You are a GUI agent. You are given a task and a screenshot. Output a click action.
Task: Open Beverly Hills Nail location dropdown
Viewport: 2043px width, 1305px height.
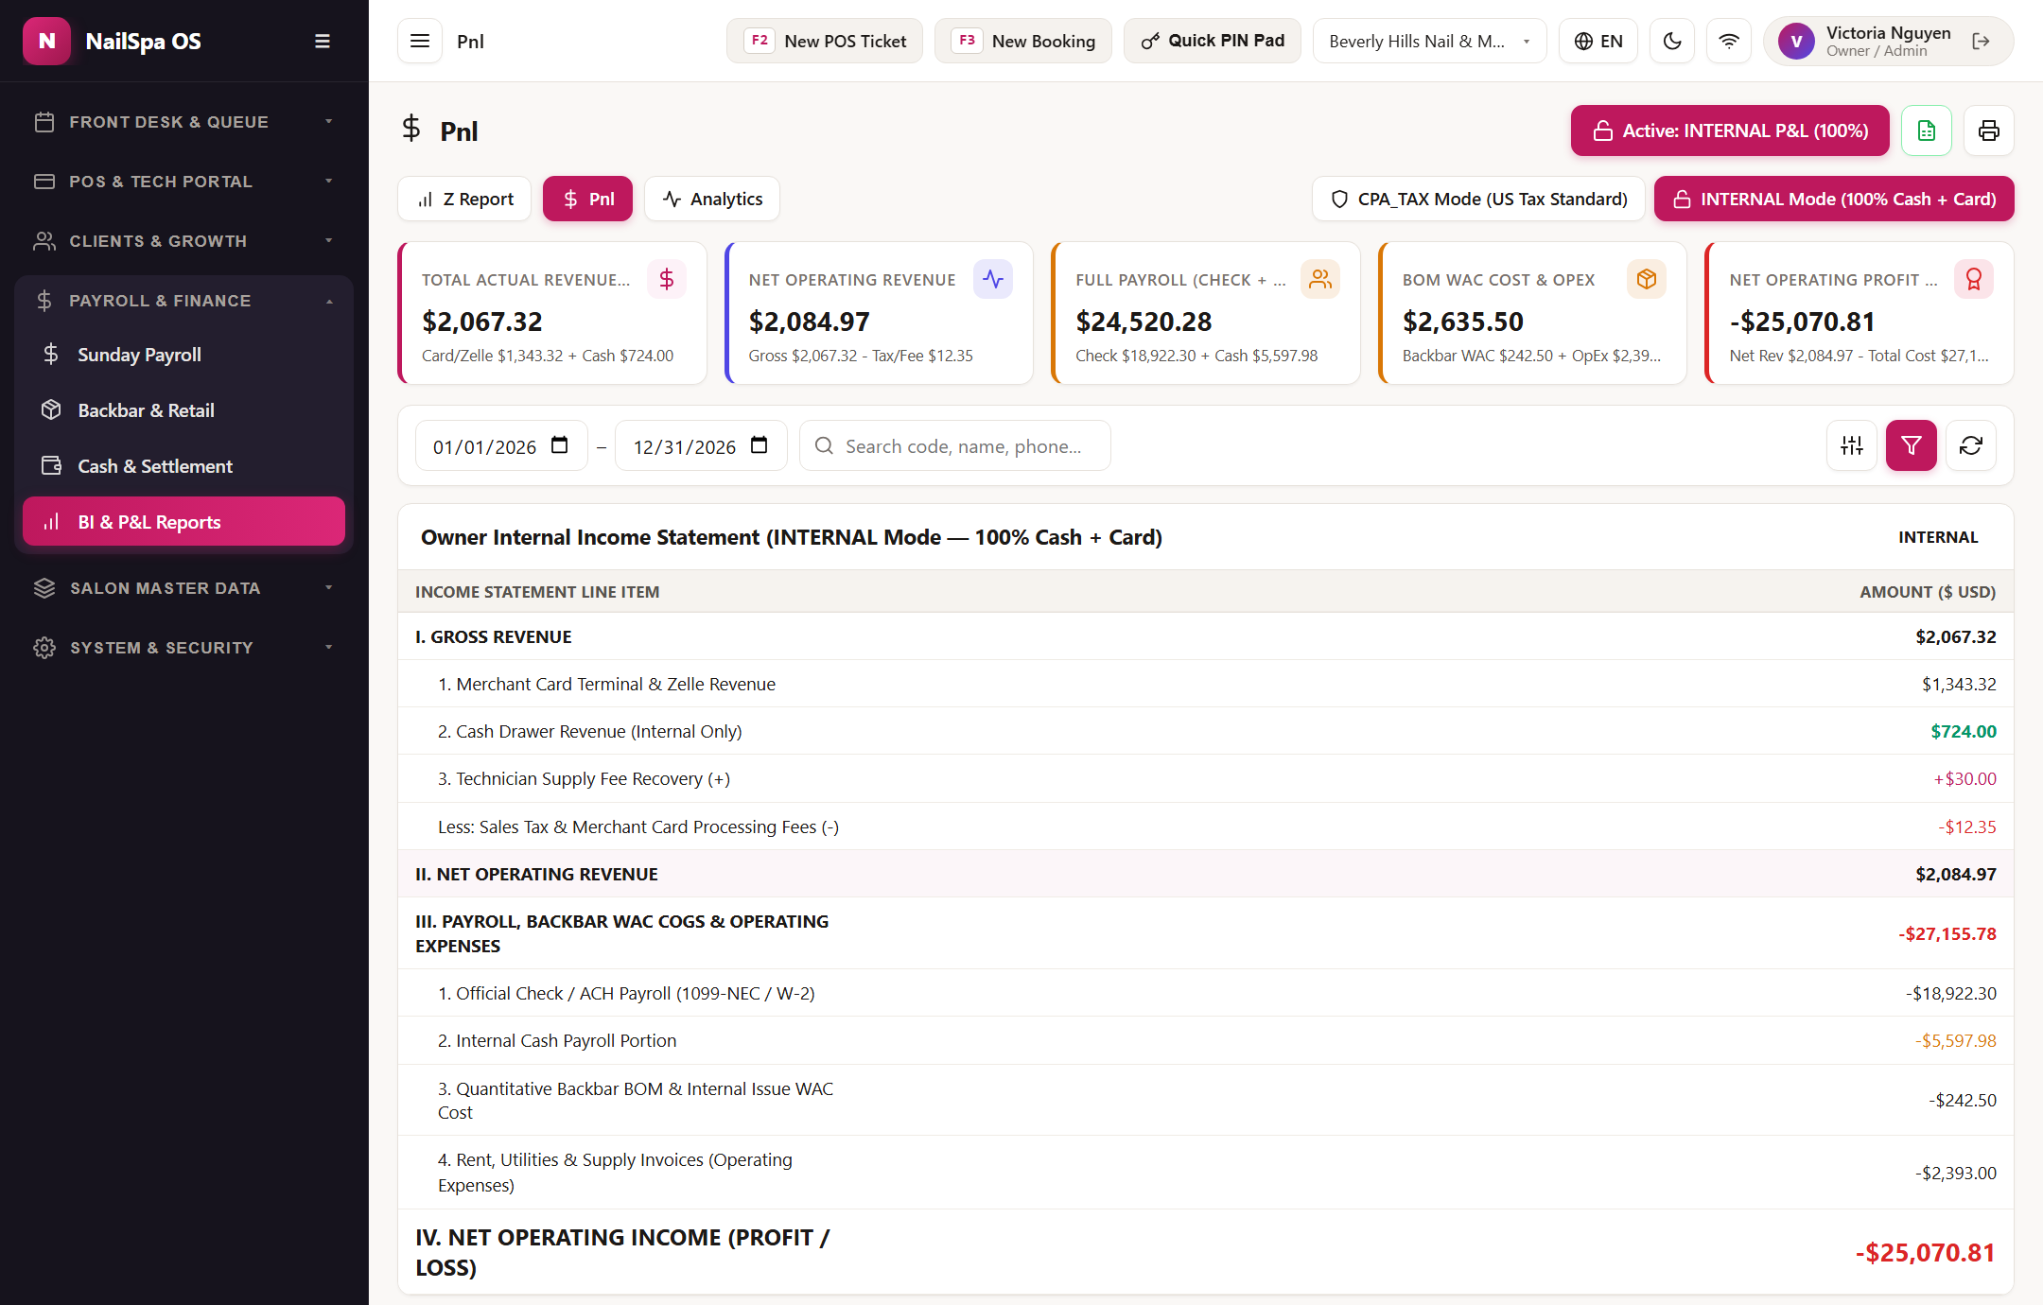1429,42
